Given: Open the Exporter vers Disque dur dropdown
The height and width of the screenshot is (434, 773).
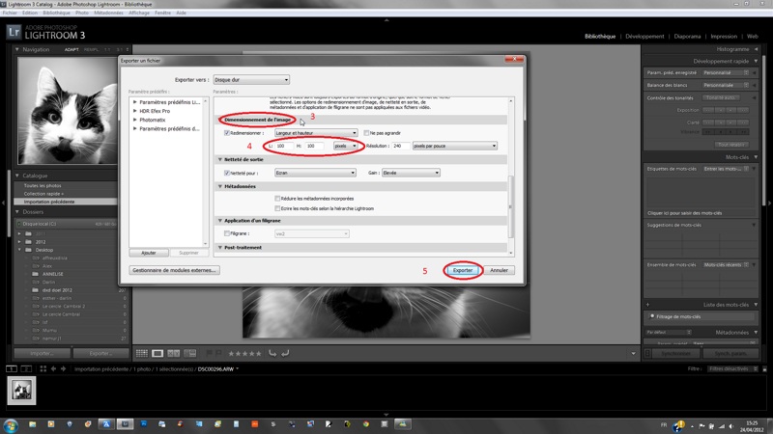Looking at the screenshot, I should [251, 80].
